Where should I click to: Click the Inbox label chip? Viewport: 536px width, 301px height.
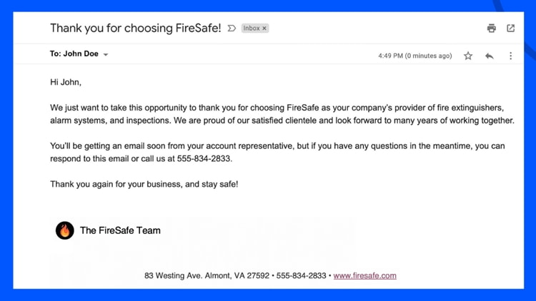tap(251, 29)
